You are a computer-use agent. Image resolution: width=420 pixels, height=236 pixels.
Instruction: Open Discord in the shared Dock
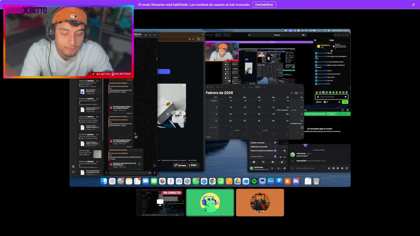tap(296, 181)
